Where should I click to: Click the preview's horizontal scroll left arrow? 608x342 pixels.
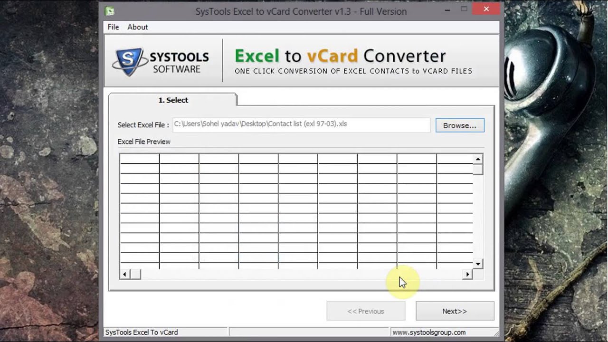click(x=125, y=274)
